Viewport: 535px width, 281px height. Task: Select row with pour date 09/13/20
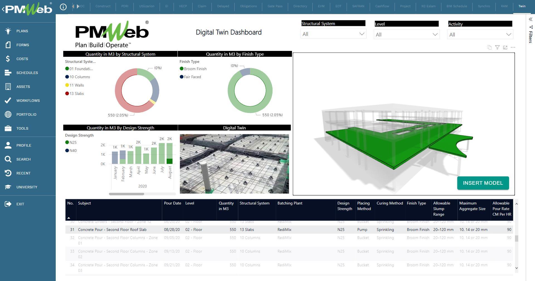[x=289, y=254]
